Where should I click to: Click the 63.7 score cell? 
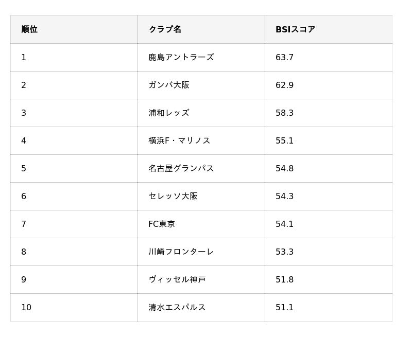coord(329,57)
